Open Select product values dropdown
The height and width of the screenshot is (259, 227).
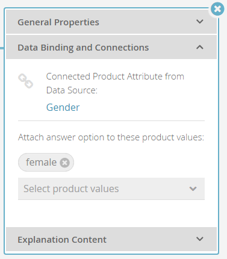coord(111,189)
